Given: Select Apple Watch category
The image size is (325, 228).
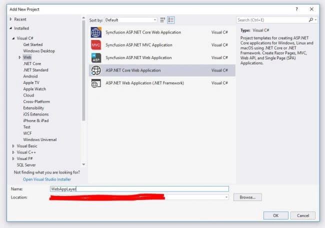Looking at the screenshot, I should click(x=34, y=89).
